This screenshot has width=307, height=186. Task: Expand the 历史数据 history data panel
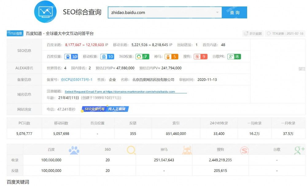[x=254, y=33]
